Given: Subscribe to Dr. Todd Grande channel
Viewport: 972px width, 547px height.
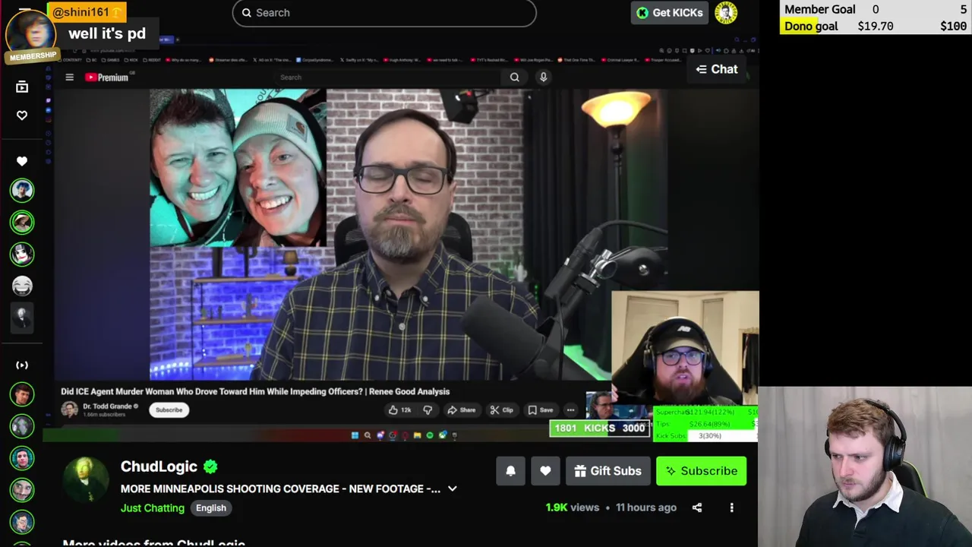Looking at the screenshot, I should coord(169,410).
